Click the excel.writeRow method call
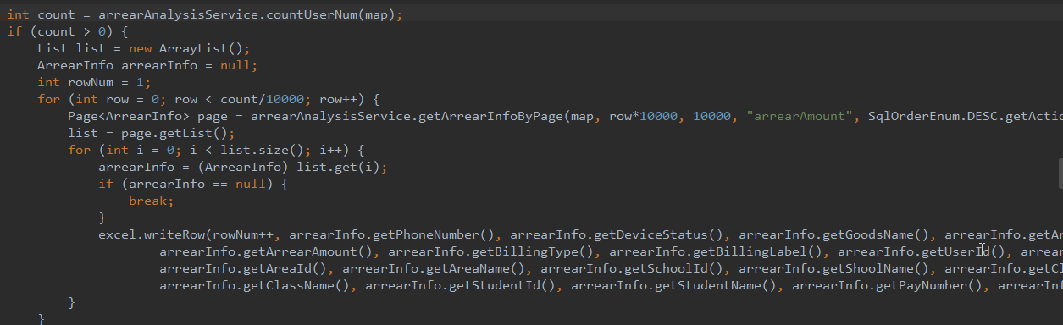Viewport: 1063px width, 325px height. pyautogui.click(x=152, y=234)
